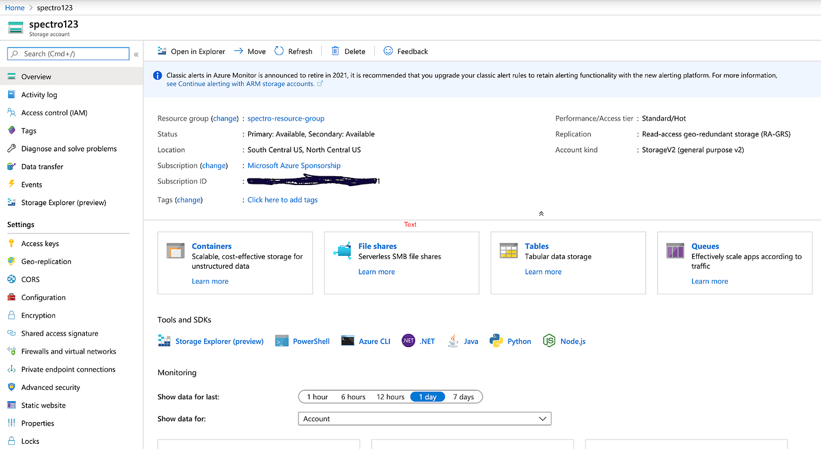821x449 pixels.
Task: Open the Java SDK link
Action: (471, 341)
